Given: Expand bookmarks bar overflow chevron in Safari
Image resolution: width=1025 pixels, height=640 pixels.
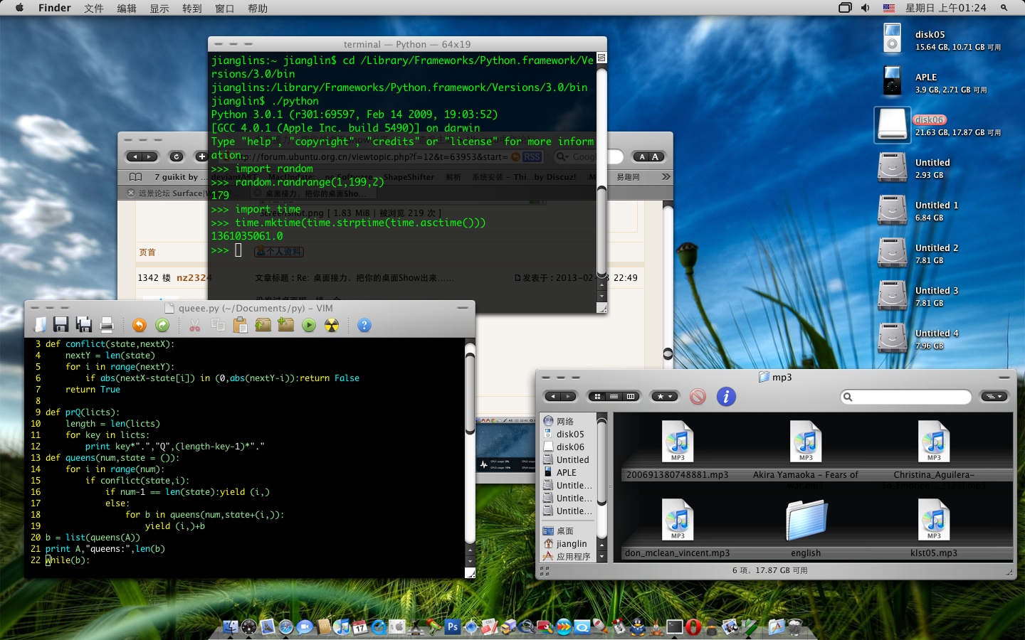Looking at the screenshot, I should 666,176.
